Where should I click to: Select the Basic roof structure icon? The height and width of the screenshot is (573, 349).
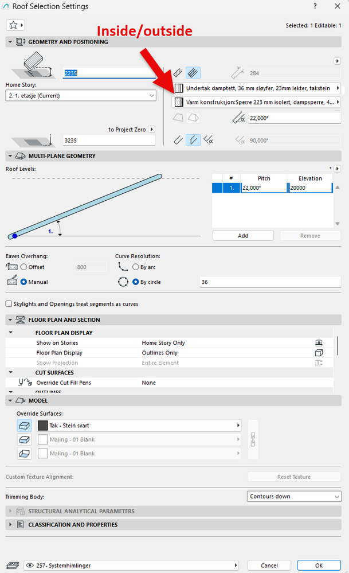(178, 73)
